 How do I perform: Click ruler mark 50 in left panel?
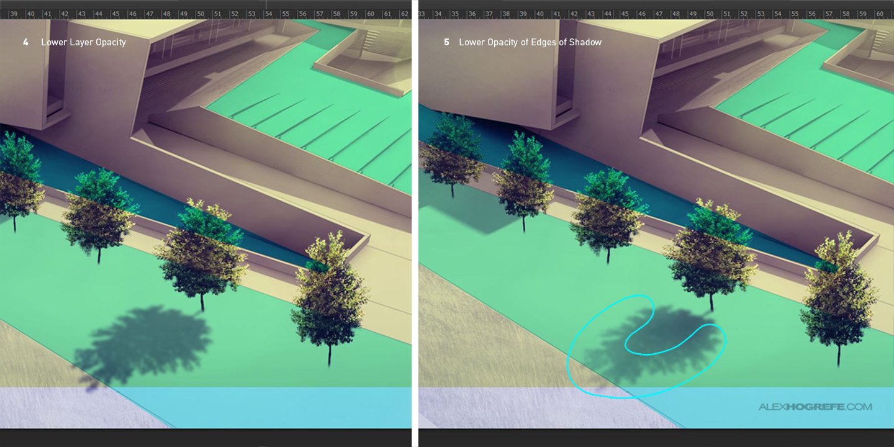pos(200,14)
